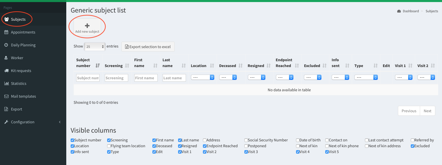This screenshot has width=442, height=165.
Task: Toggle the Date of birth checkbox
Action: (298, 140)
